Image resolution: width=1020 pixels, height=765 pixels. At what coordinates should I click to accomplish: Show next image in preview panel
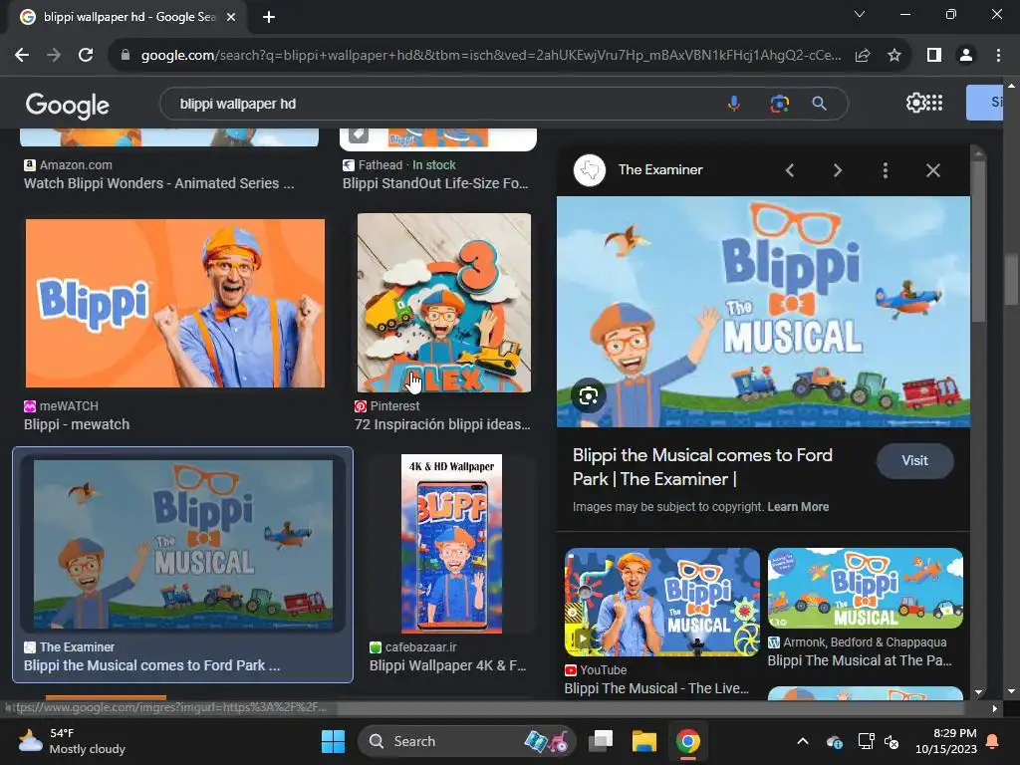(837, 170)
